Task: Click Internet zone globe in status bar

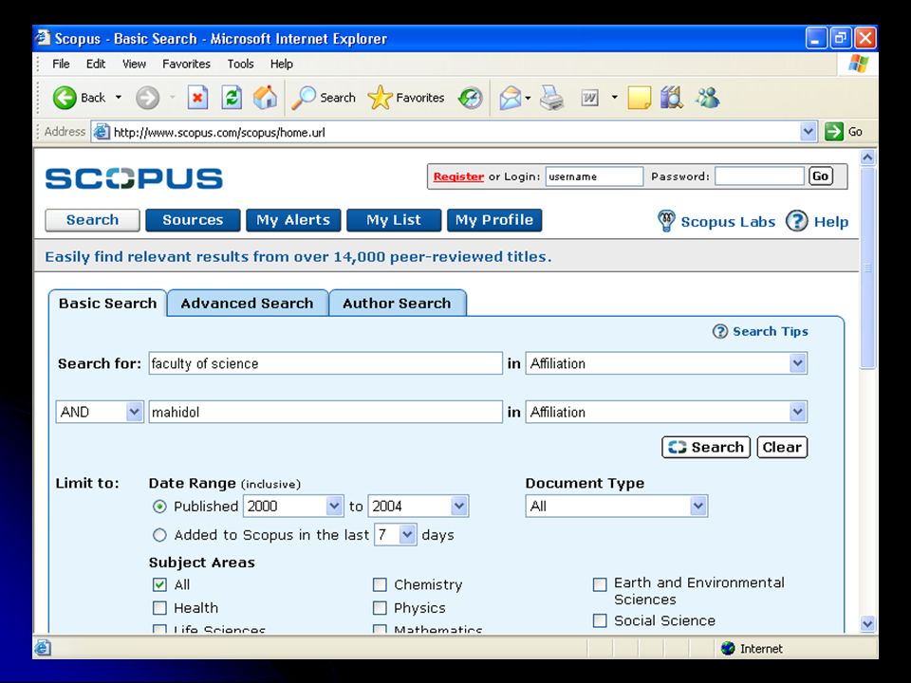Action: coord(728,648)
